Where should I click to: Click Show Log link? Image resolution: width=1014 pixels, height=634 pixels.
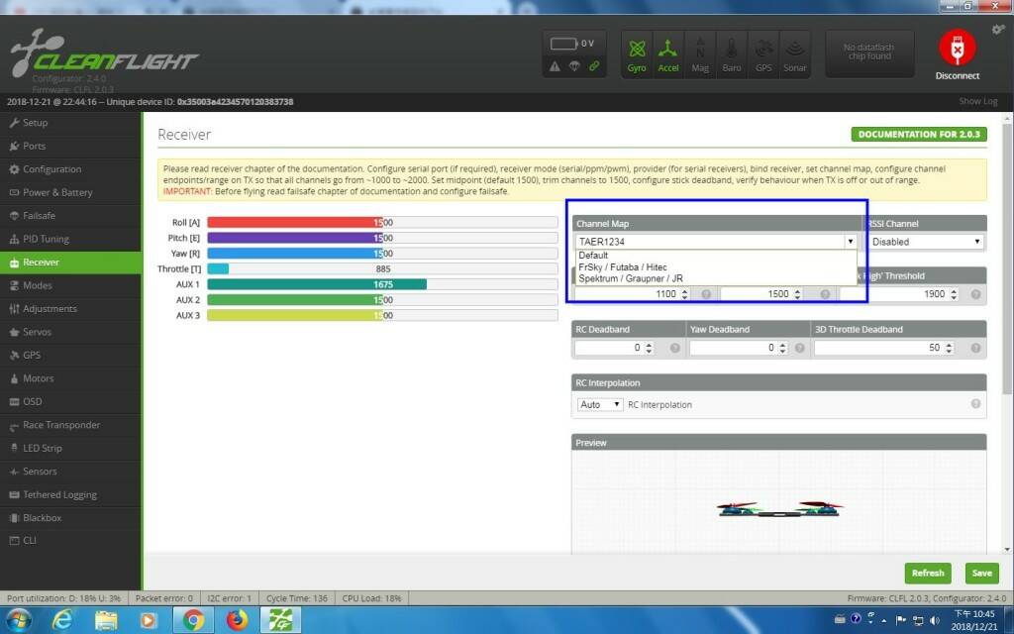coord(977,102)
